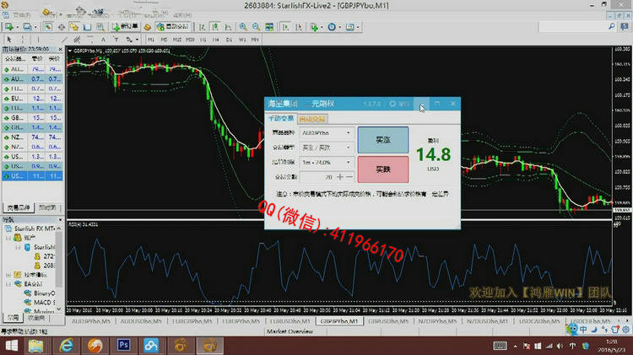Close the Market Watch panel
Viewport: 633px width, 355px height.
(60, 49)
